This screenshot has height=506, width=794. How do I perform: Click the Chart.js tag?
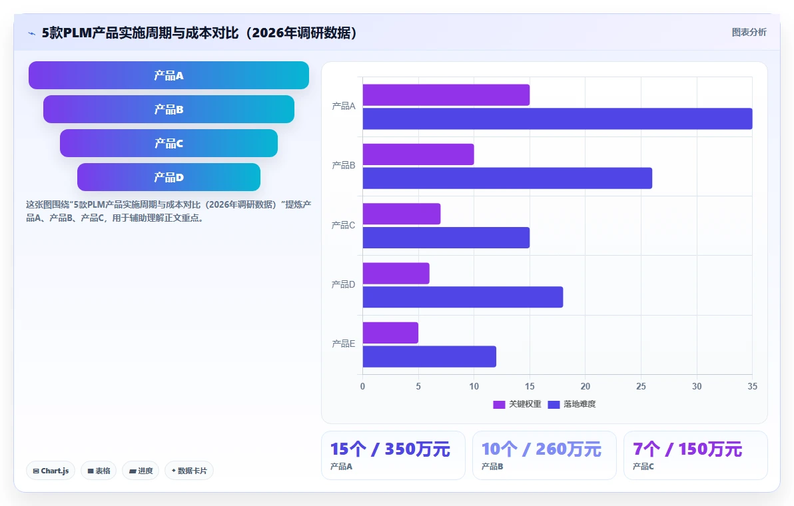[x=51, y=471]
